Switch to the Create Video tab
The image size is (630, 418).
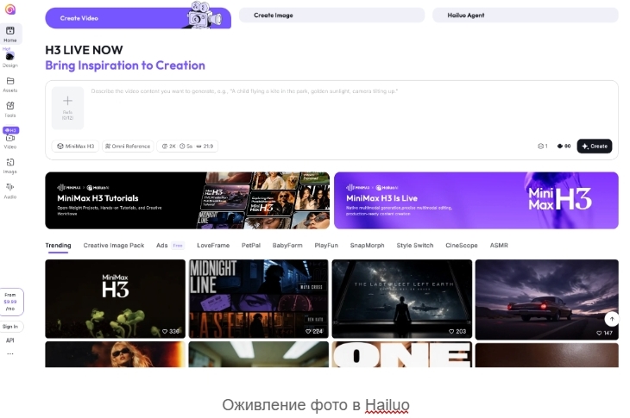(x=138, y=18)
